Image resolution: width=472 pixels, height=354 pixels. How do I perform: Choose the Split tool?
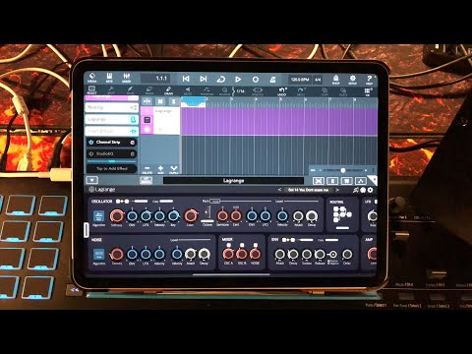[111, 90]
